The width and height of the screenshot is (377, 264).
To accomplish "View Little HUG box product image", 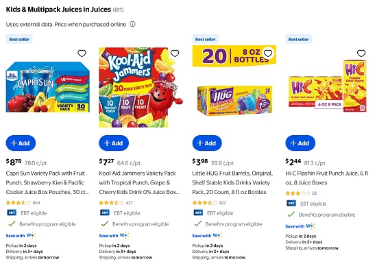I will point(234,101).
